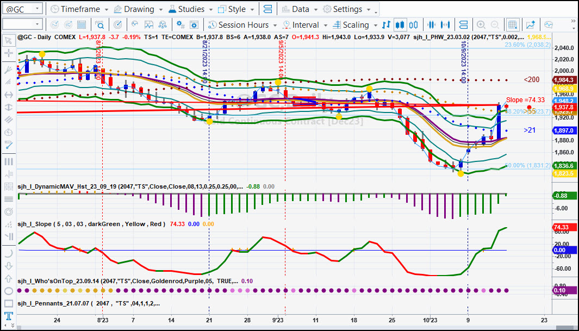Viewport: 579px width, 331px height.
Task: Expand the drawing toolbar overflow chevron
Action: [x=12, y=325]
